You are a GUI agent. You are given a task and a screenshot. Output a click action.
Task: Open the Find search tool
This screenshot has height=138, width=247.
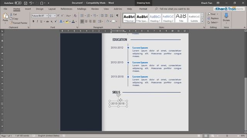click(211, 14)
